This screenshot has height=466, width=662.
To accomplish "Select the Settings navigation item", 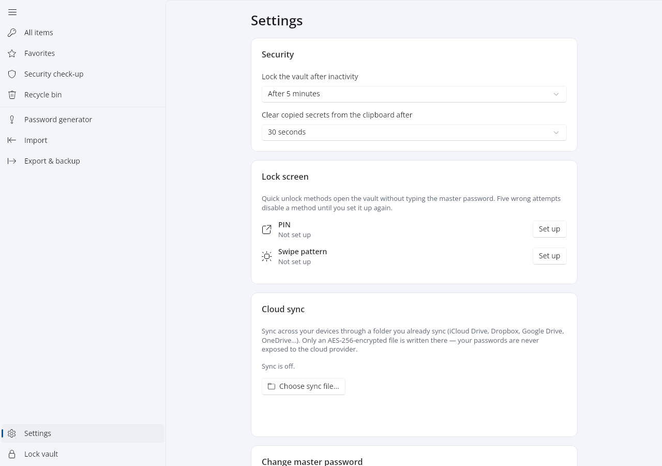I will 83,433.
